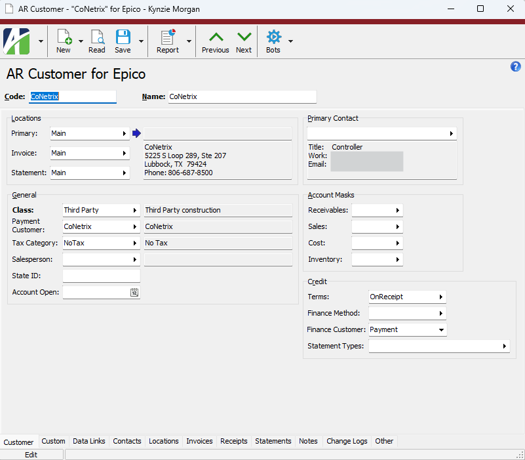Click the New record toolbar icon
Image resolution: width=525 pixels, height=460 pixels.
[x=64, y=41]
